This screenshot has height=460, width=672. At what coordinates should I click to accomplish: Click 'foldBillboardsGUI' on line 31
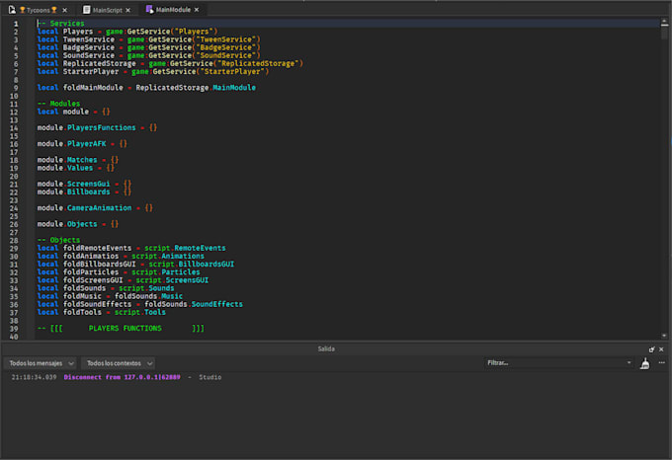tap(100, 264)
